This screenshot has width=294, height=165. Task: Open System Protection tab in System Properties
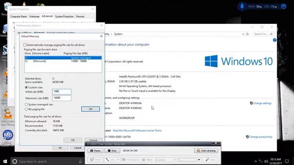(64, 16)
